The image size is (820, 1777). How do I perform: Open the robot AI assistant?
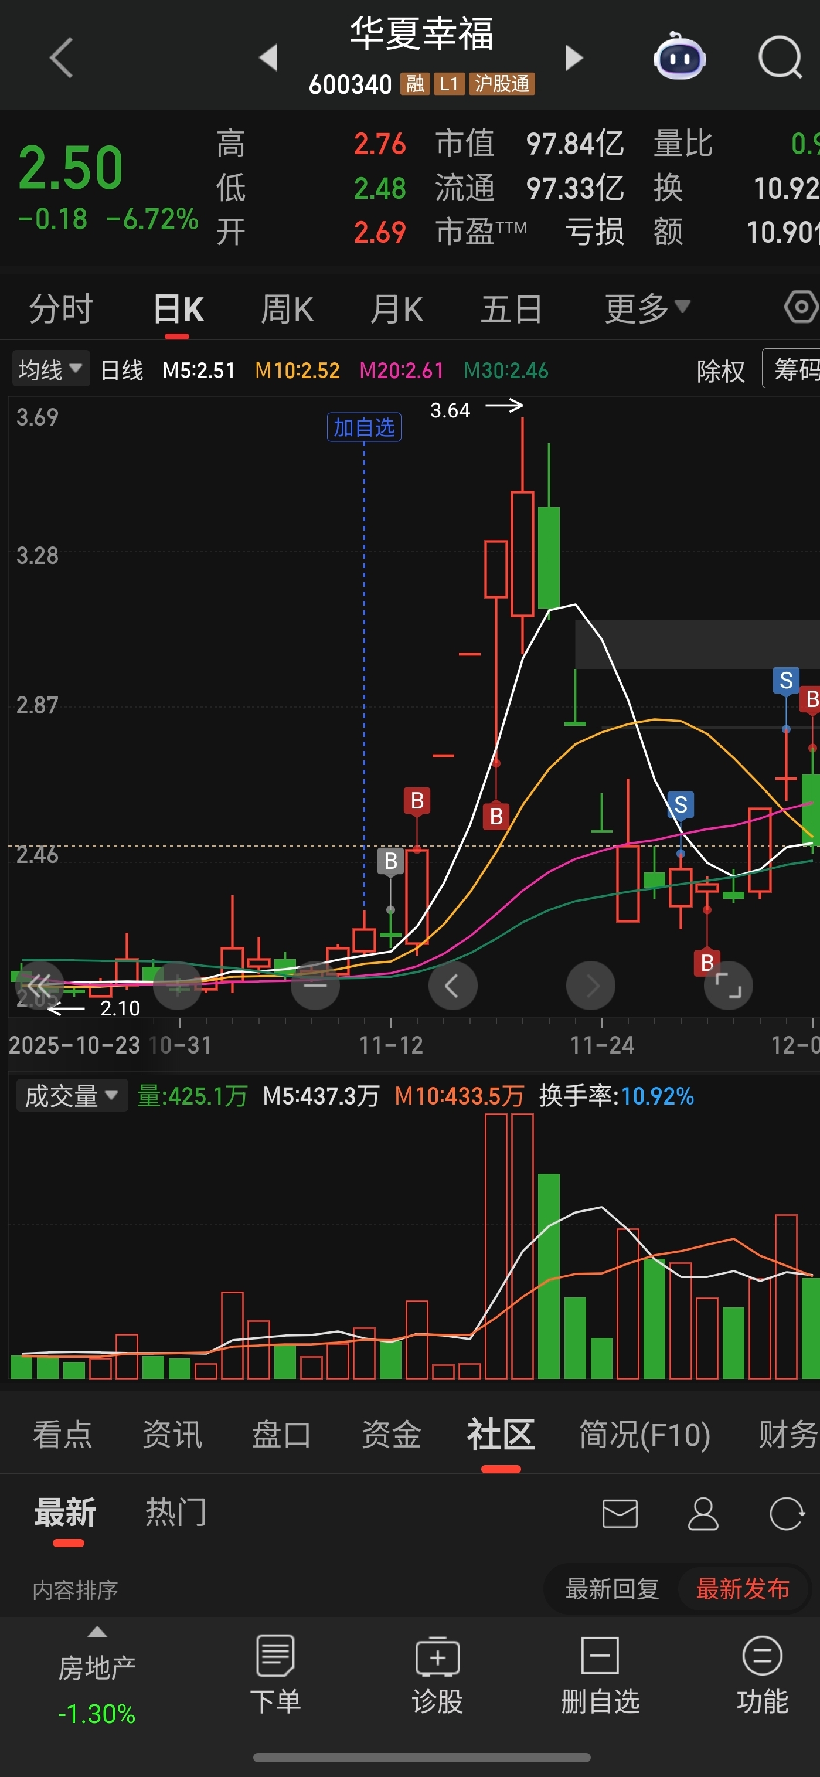click(679, 56)
